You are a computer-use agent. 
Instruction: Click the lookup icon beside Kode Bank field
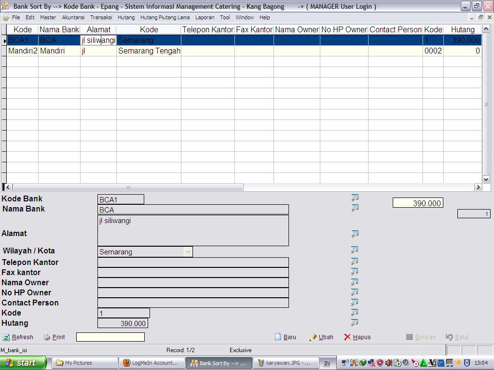(355, 198)
